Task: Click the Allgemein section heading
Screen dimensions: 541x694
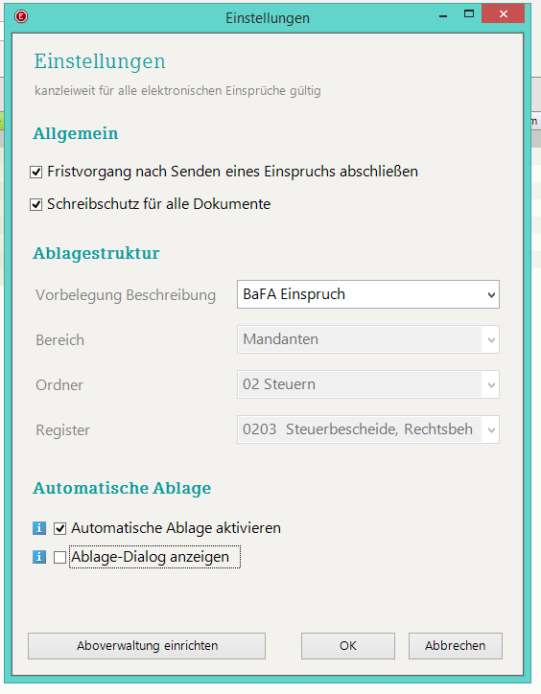Action: tap(76, 133)
